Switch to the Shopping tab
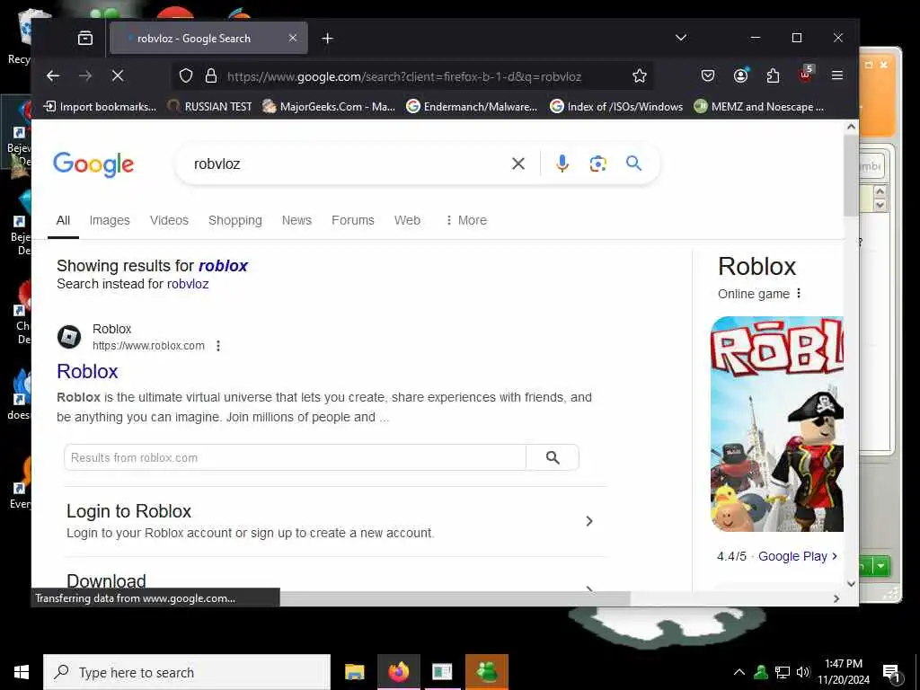Image resolution: width=920 pixels, height=690 pixels. click(235, 220)
